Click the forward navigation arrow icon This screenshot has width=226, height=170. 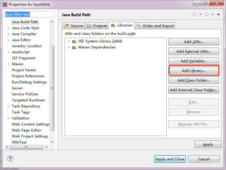pos(207,14)
